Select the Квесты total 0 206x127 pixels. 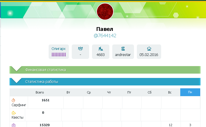click(x=43, y=113)
